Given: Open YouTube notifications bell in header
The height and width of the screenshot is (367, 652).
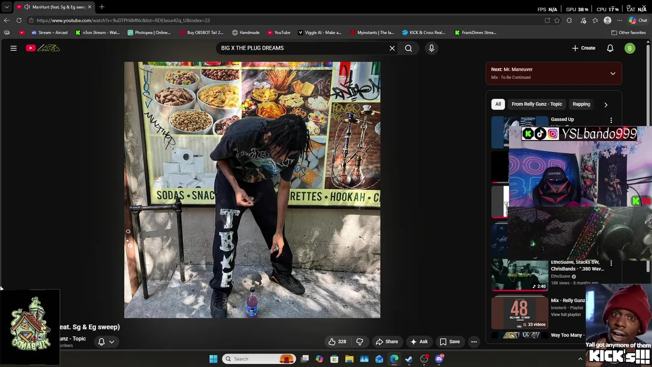Looking at the screenshot, I should tap(610, 48).
